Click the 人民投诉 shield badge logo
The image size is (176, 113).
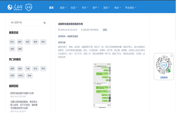pos(29,8)
